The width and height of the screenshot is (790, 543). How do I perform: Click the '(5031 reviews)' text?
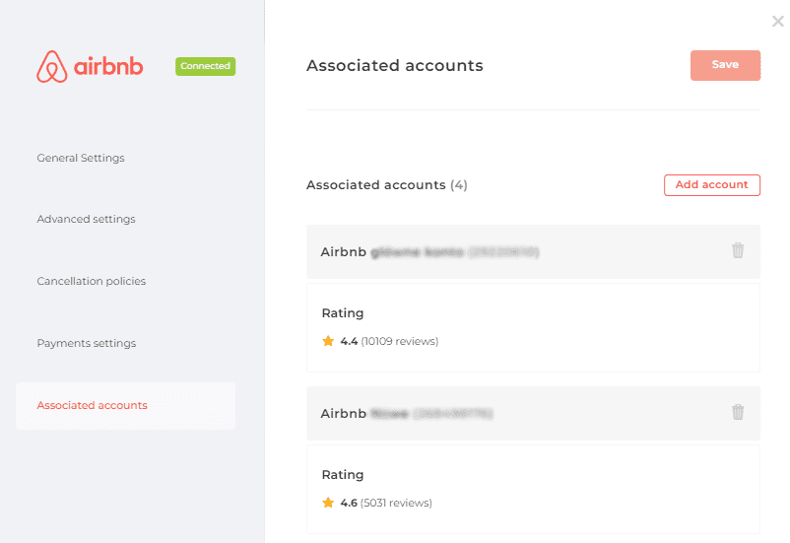pos(396,503)
